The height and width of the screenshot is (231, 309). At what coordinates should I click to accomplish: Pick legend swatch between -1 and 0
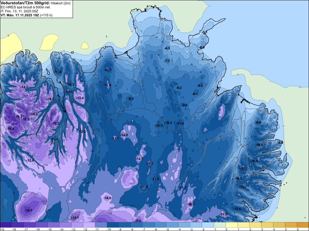(x=220, y=225)
